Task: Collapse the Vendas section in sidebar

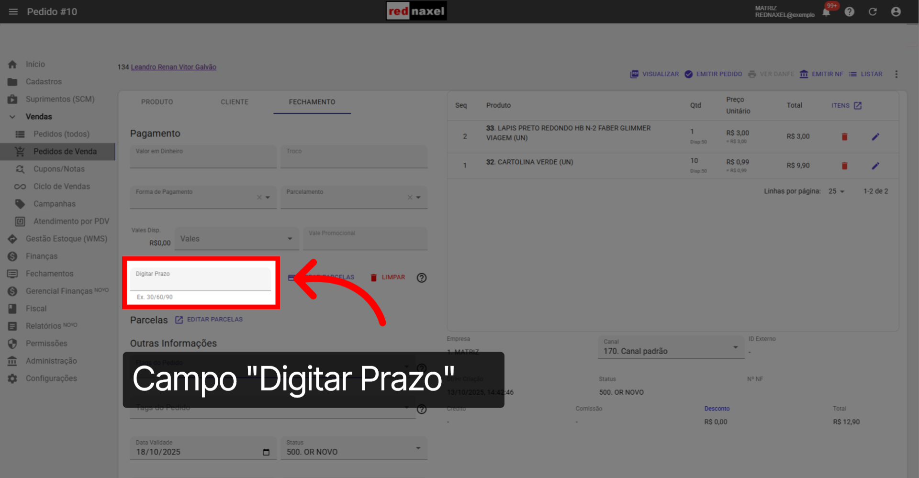Action: (x=12, y=116)
